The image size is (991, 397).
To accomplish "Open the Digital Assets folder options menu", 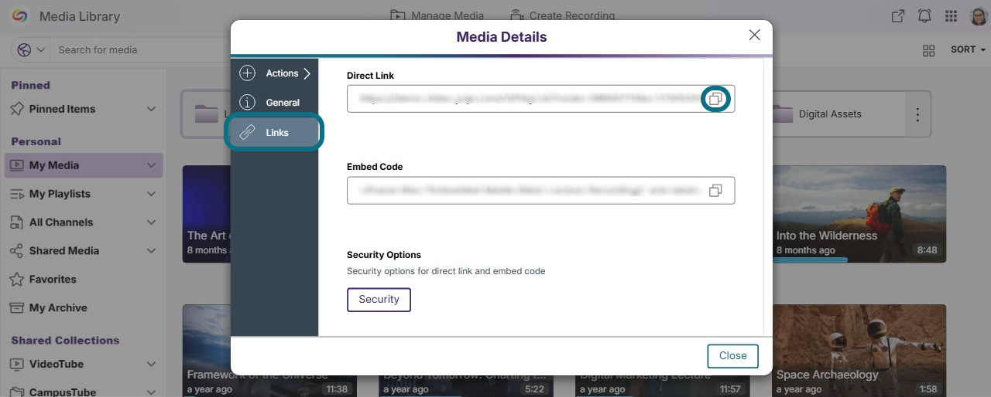I will (917, 114).
